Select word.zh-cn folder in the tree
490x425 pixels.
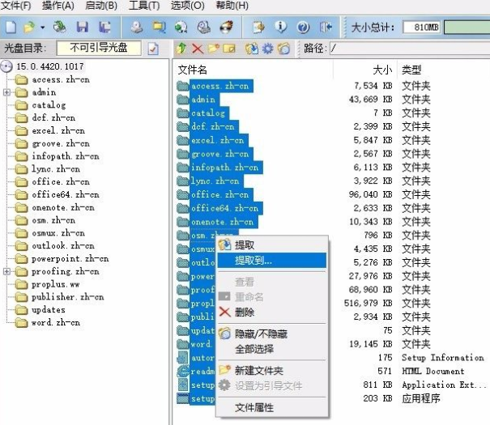[56, 323]
